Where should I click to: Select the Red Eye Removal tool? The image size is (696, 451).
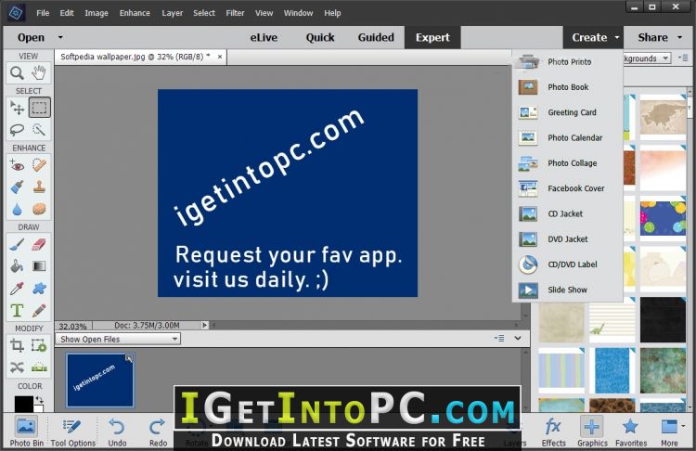click(x=18, y=165)
